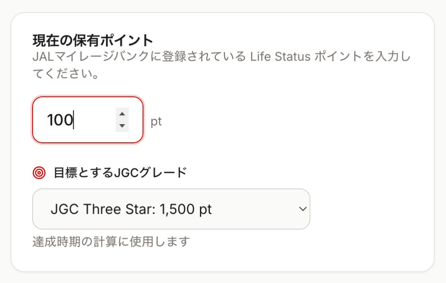Image resolution: width=446 pixels, height=283 pixels.
Task: Click the decrement arrow on points stepper
Action: click(122, 126)
